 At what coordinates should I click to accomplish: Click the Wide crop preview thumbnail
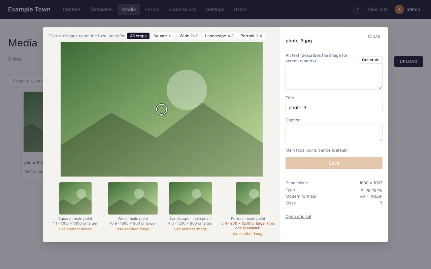point(133,198)
